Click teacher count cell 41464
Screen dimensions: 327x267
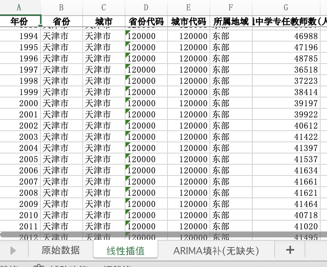[x=286, y=204]
